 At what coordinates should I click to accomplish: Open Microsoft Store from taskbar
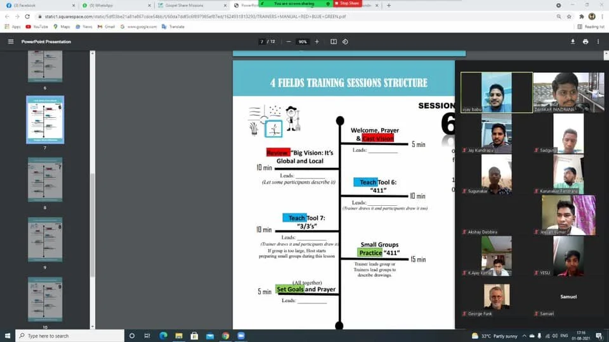(194, 336)
